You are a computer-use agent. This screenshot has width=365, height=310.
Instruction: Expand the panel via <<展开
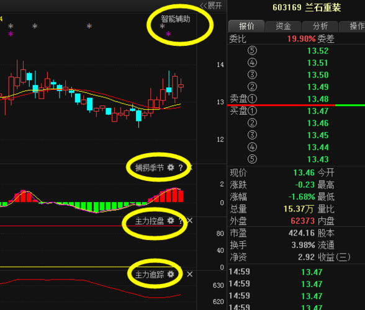(211, 6)
